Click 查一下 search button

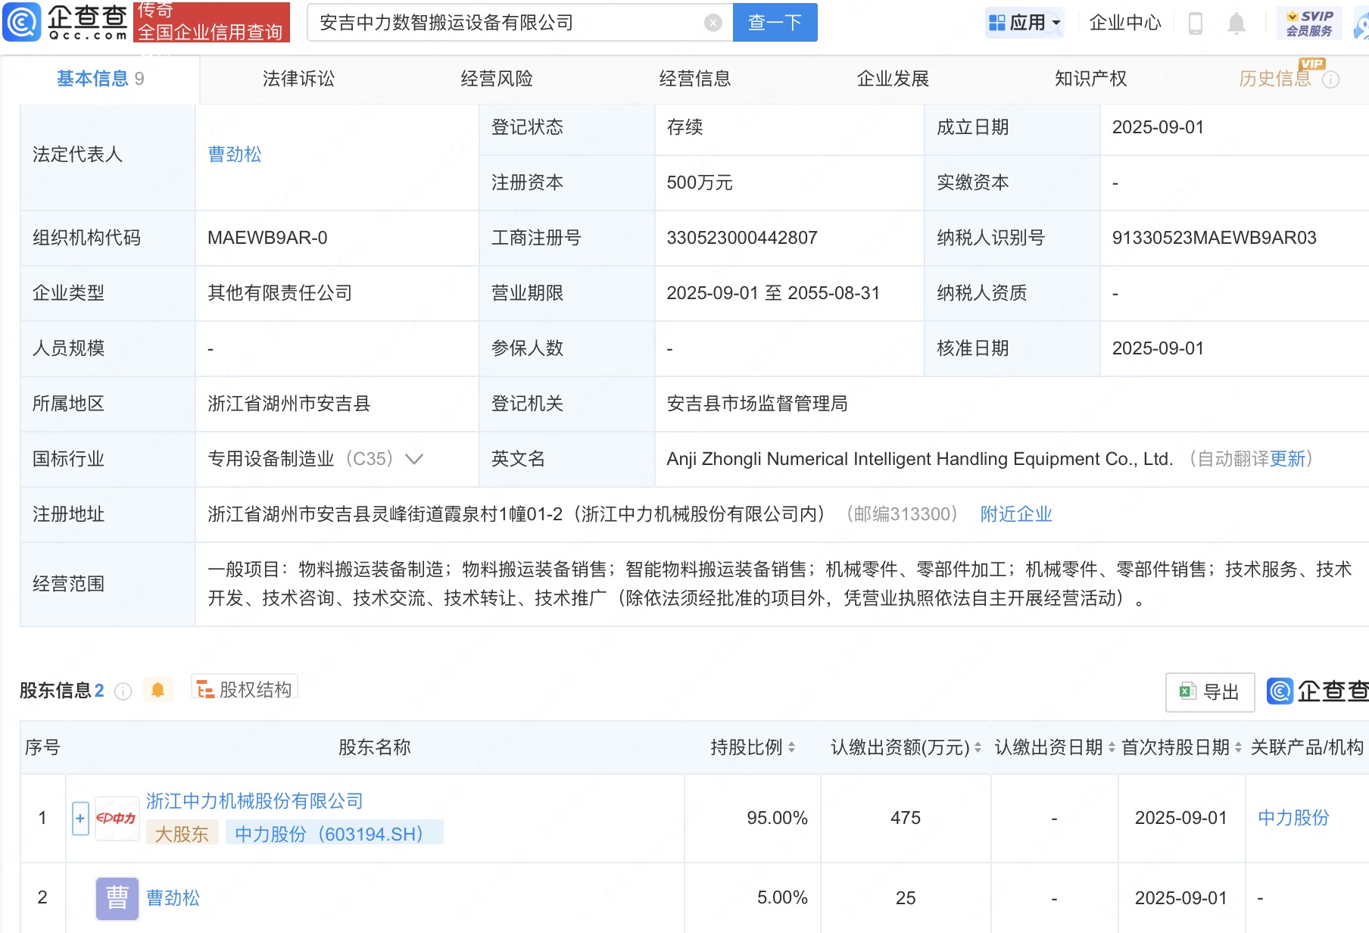point(775,23)
